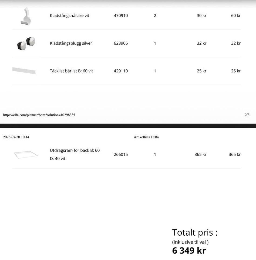
Task: Click the 365 kr row total
Action: tap(234, 155)
